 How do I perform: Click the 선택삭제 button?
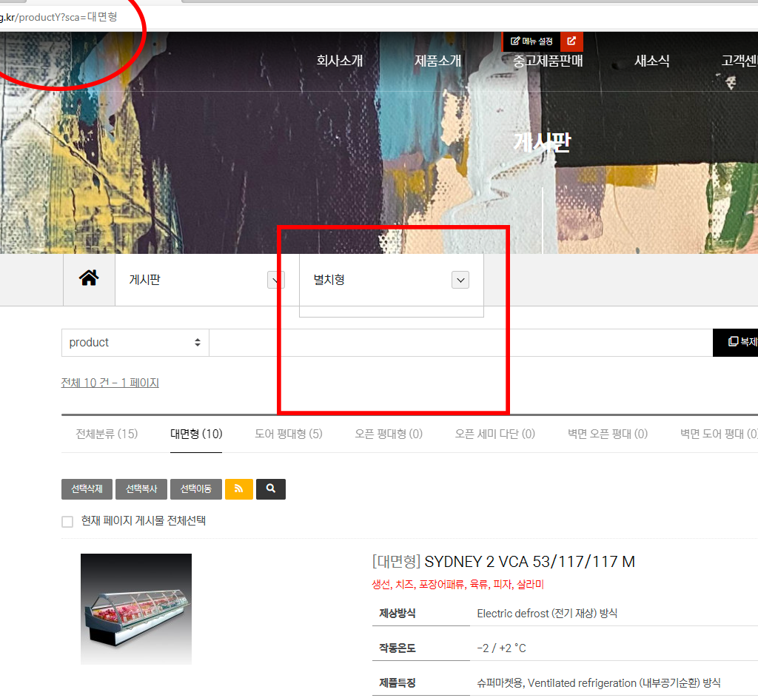87,489
